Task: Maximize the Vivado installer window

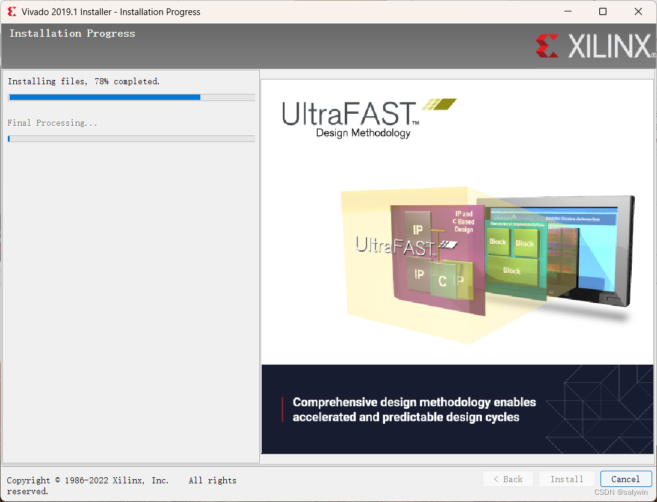Action: tap(602, 11)
